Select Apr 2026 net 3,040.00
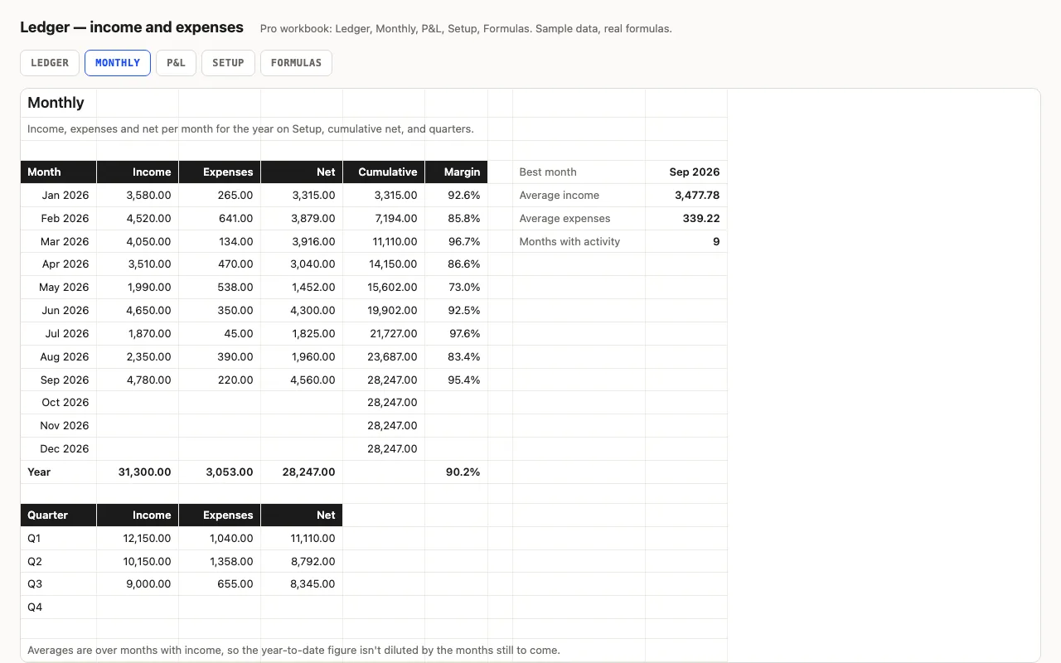 coord(302,264)
